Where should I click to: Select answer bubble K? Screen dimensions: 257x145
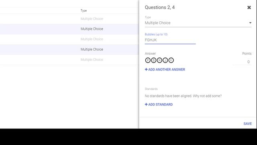point(171,60)
